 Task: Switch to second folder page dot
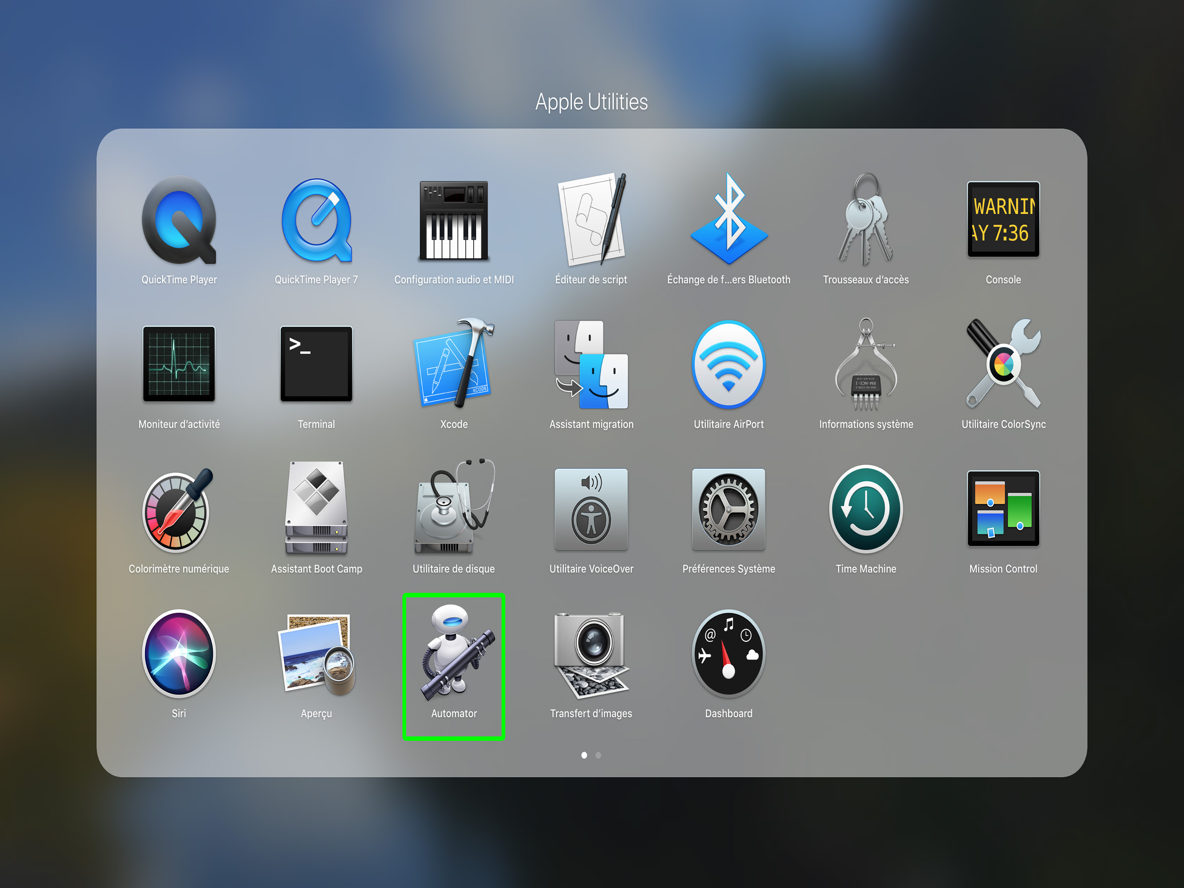click(598, 755)
